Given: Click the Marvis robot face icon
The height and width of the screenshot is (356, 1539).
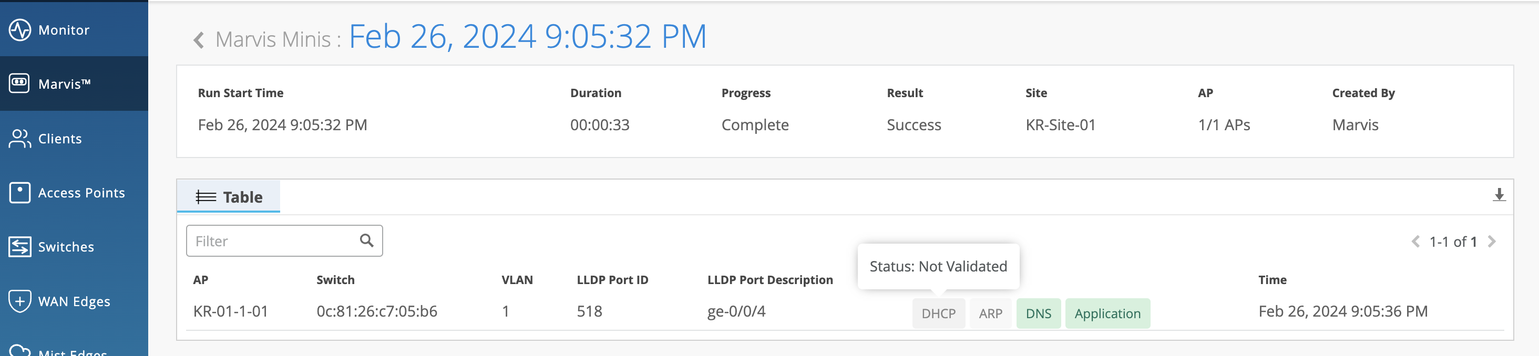Looking at the screenshot, I should coord(20,83).
